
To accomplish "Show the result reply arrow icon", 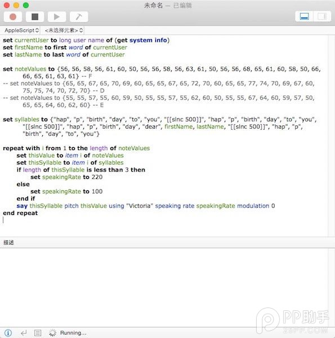I will 24,333.
